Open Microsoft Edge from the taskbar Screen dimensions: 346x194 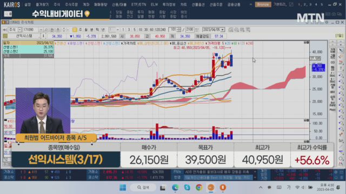click(175, 187)
